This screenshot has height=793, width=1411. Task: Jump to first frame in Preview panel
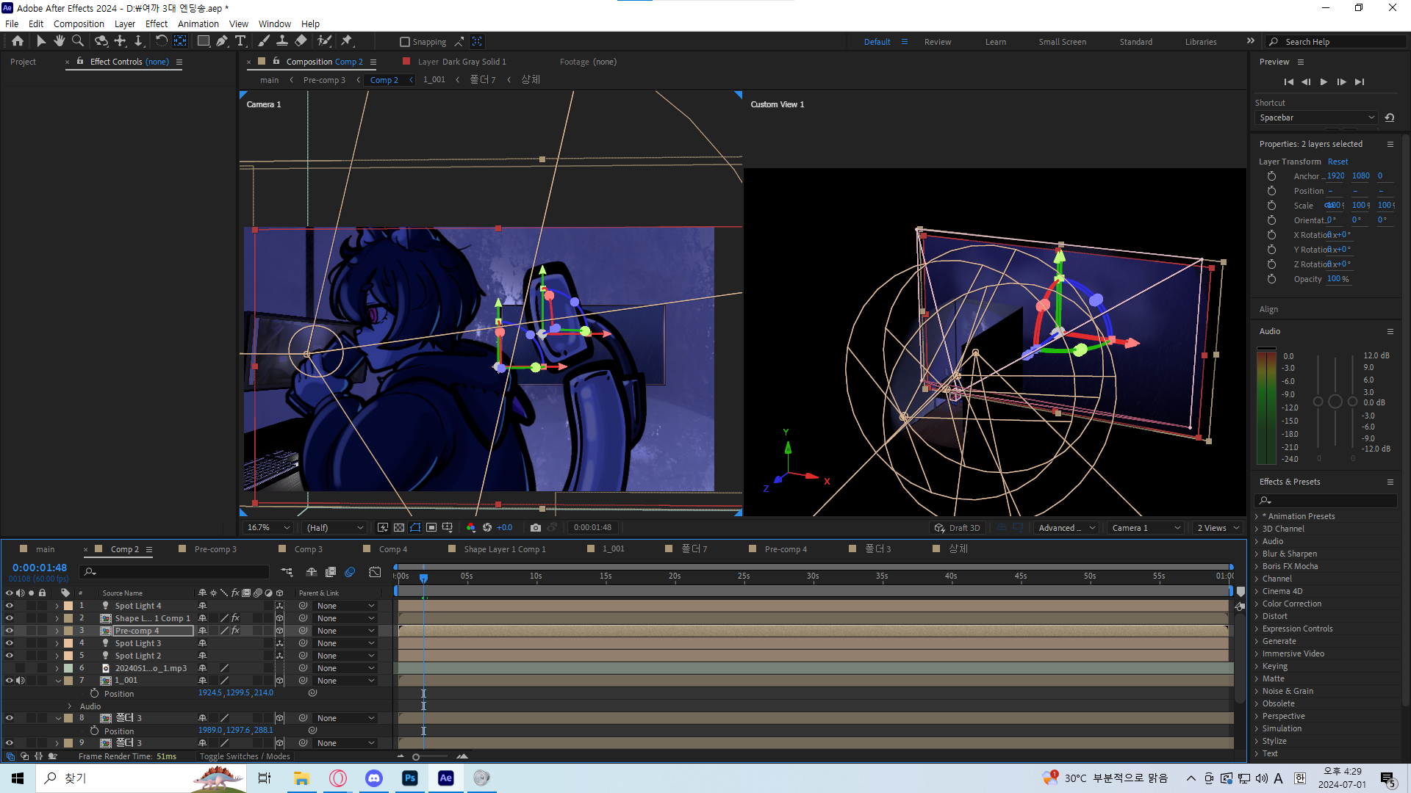pos(1289,82)
